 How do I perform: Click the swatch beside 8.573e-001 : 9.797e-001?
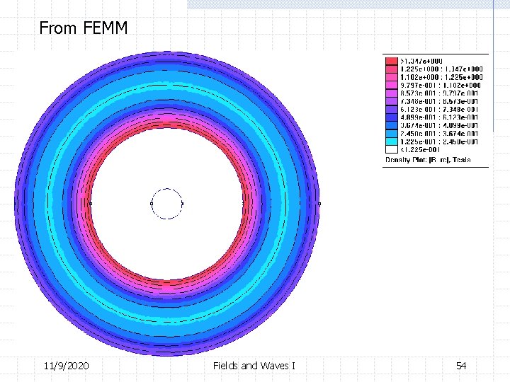pyautogui.click(x=392, y=93)
